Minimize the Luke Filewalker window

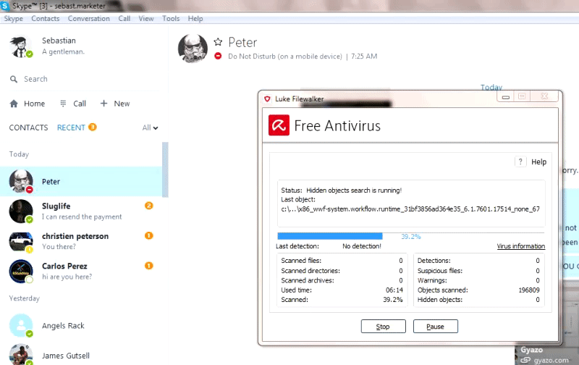coord(505,97)
